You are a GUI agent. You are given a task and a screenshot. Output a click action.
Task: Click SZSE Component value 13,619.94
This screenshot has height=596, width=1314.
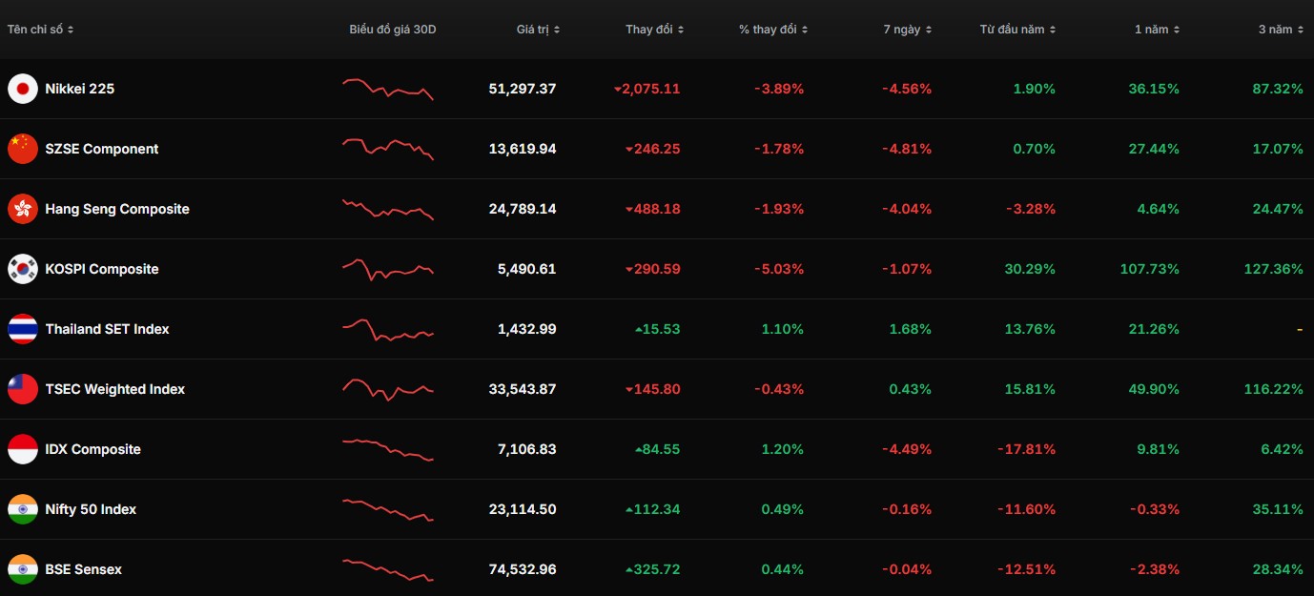[523, 149]
